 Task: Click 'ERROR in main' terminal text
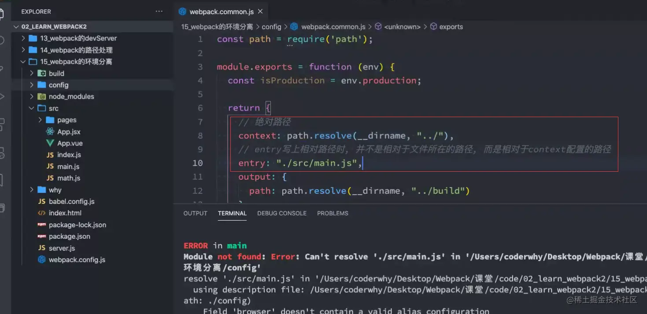click(215, 246)
